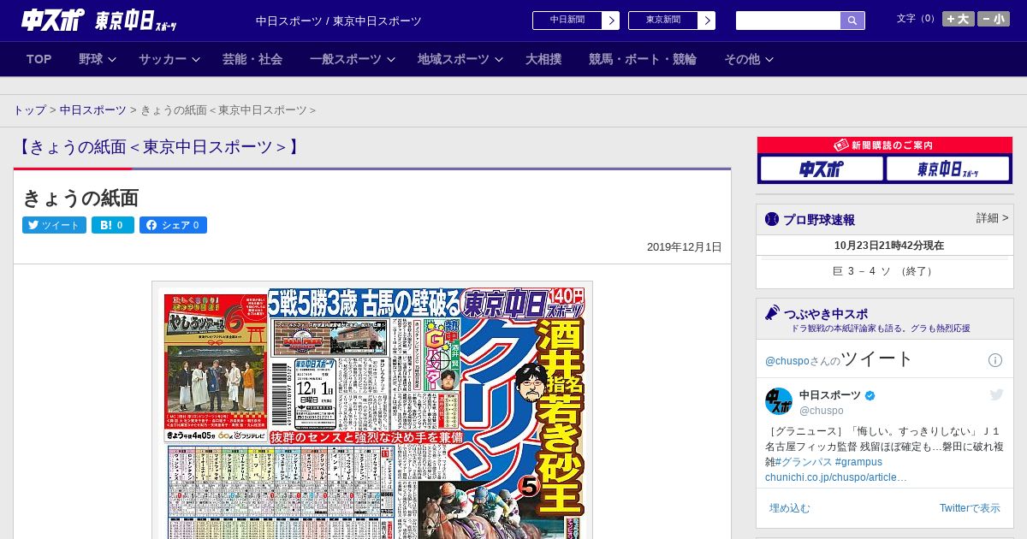Image resolution: width=1027 pixels, height=539 pixels.
Task: Click the 埋め込む embed link
Action: [789, 508]
